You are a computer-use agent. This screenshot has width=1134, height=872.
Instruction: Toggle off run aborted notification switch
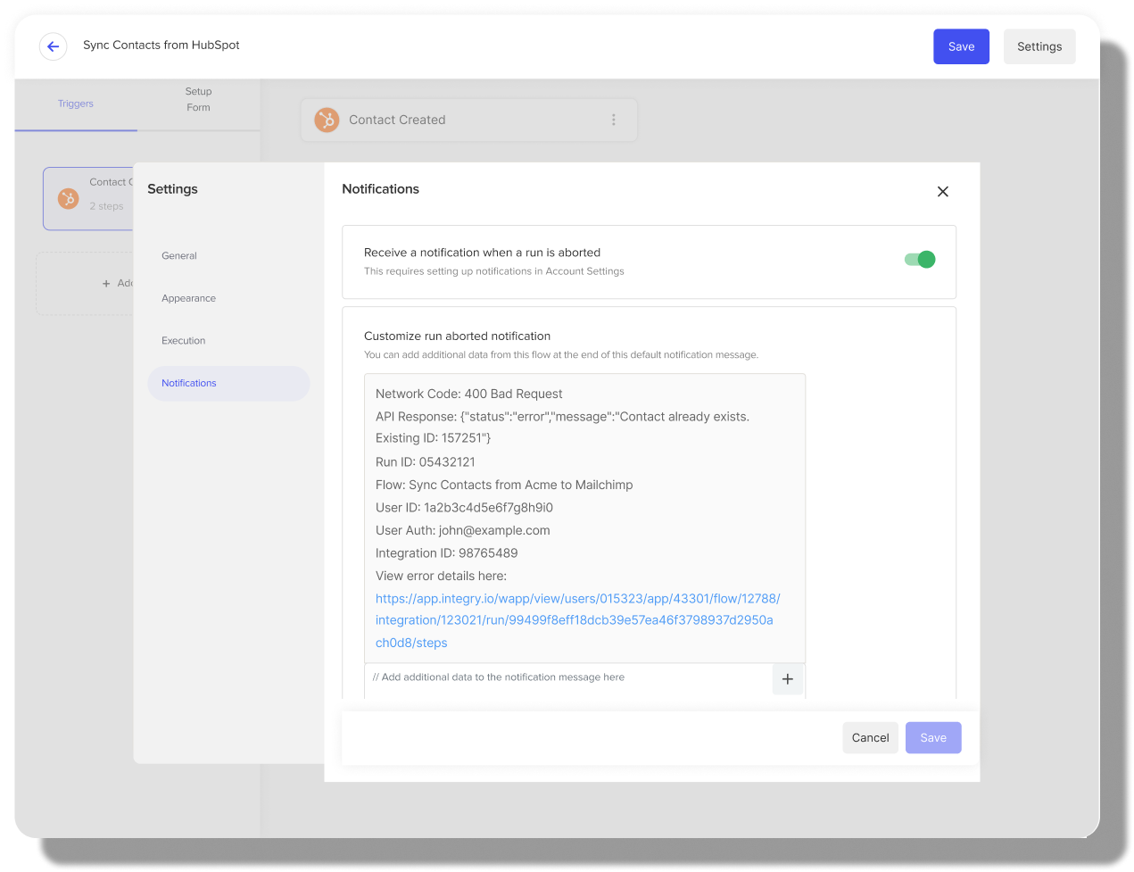920,260
